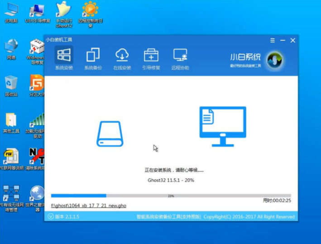Click the CopyRight(C) 2016-2017 footer text
The image size is (321, 244).
(x=249, y=217)
